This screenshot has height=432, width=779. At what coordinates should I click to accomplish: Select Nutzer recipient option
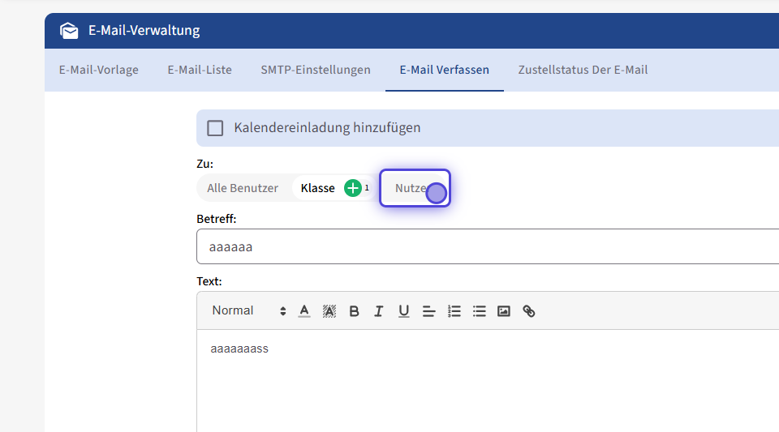click(x=414, y=188)
